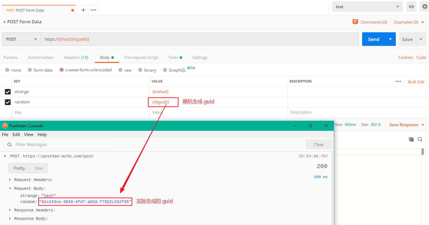Click the Comments (0) link
Screen dimensions: 429x225
(x=374, y=22)
